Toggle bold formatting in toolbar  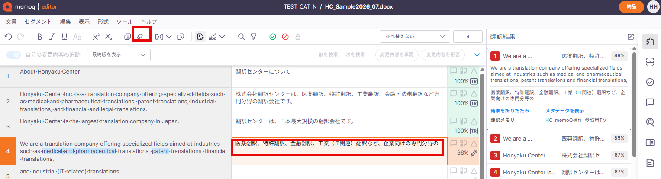pyautogui.click(x=39, y=37)
